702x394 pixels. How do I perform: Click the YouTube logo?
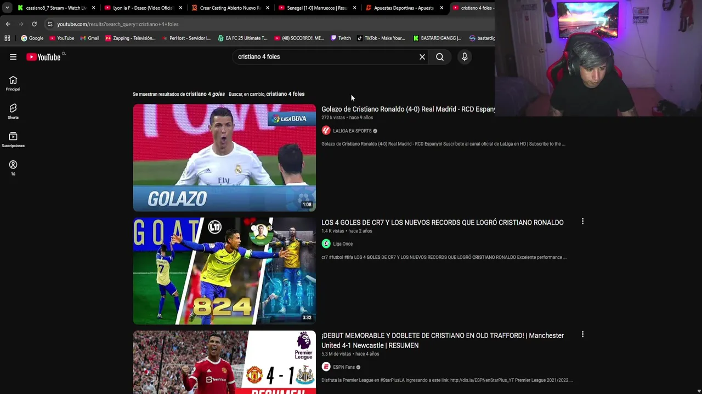[43, 57]
